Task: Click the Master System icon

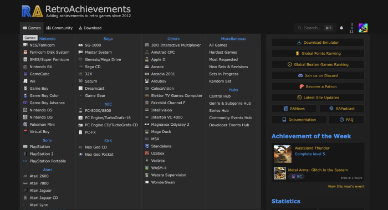Action: click(80, 52)
